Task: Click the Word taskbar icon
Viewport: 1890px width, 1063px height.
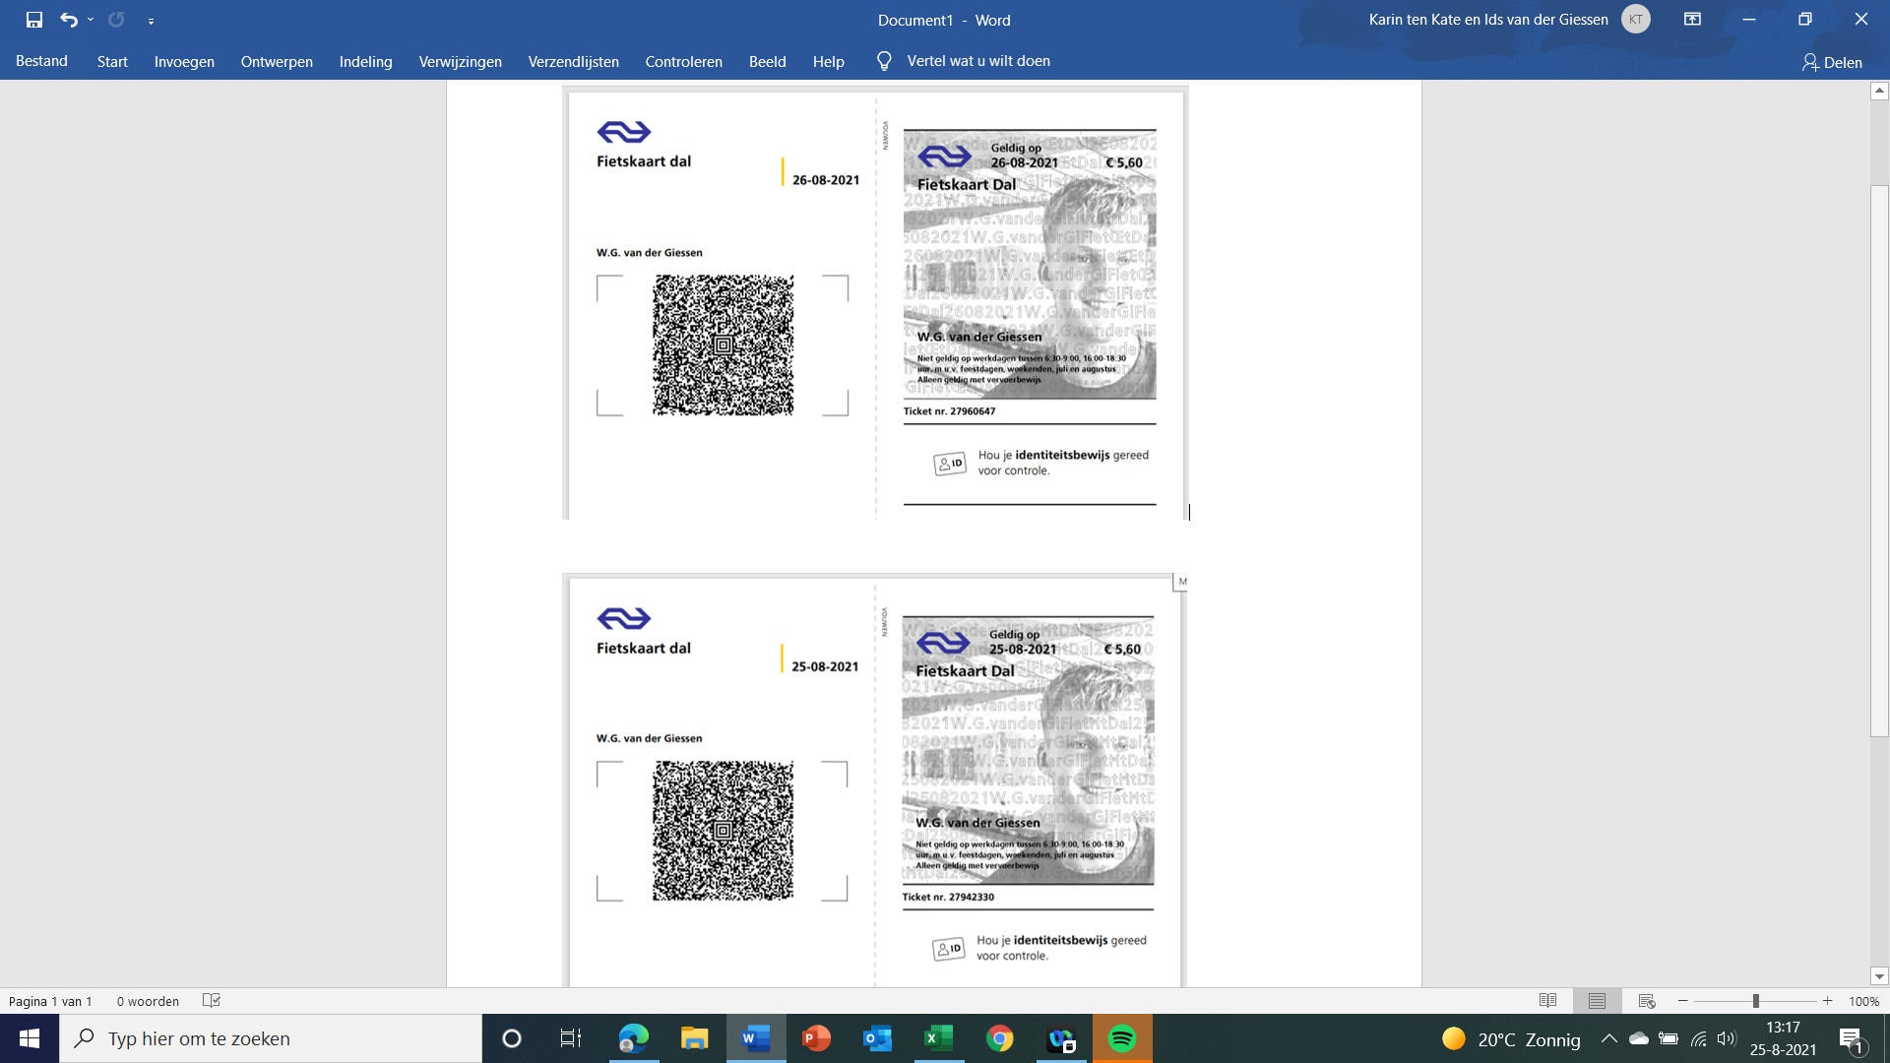Action: (755, 1038)
